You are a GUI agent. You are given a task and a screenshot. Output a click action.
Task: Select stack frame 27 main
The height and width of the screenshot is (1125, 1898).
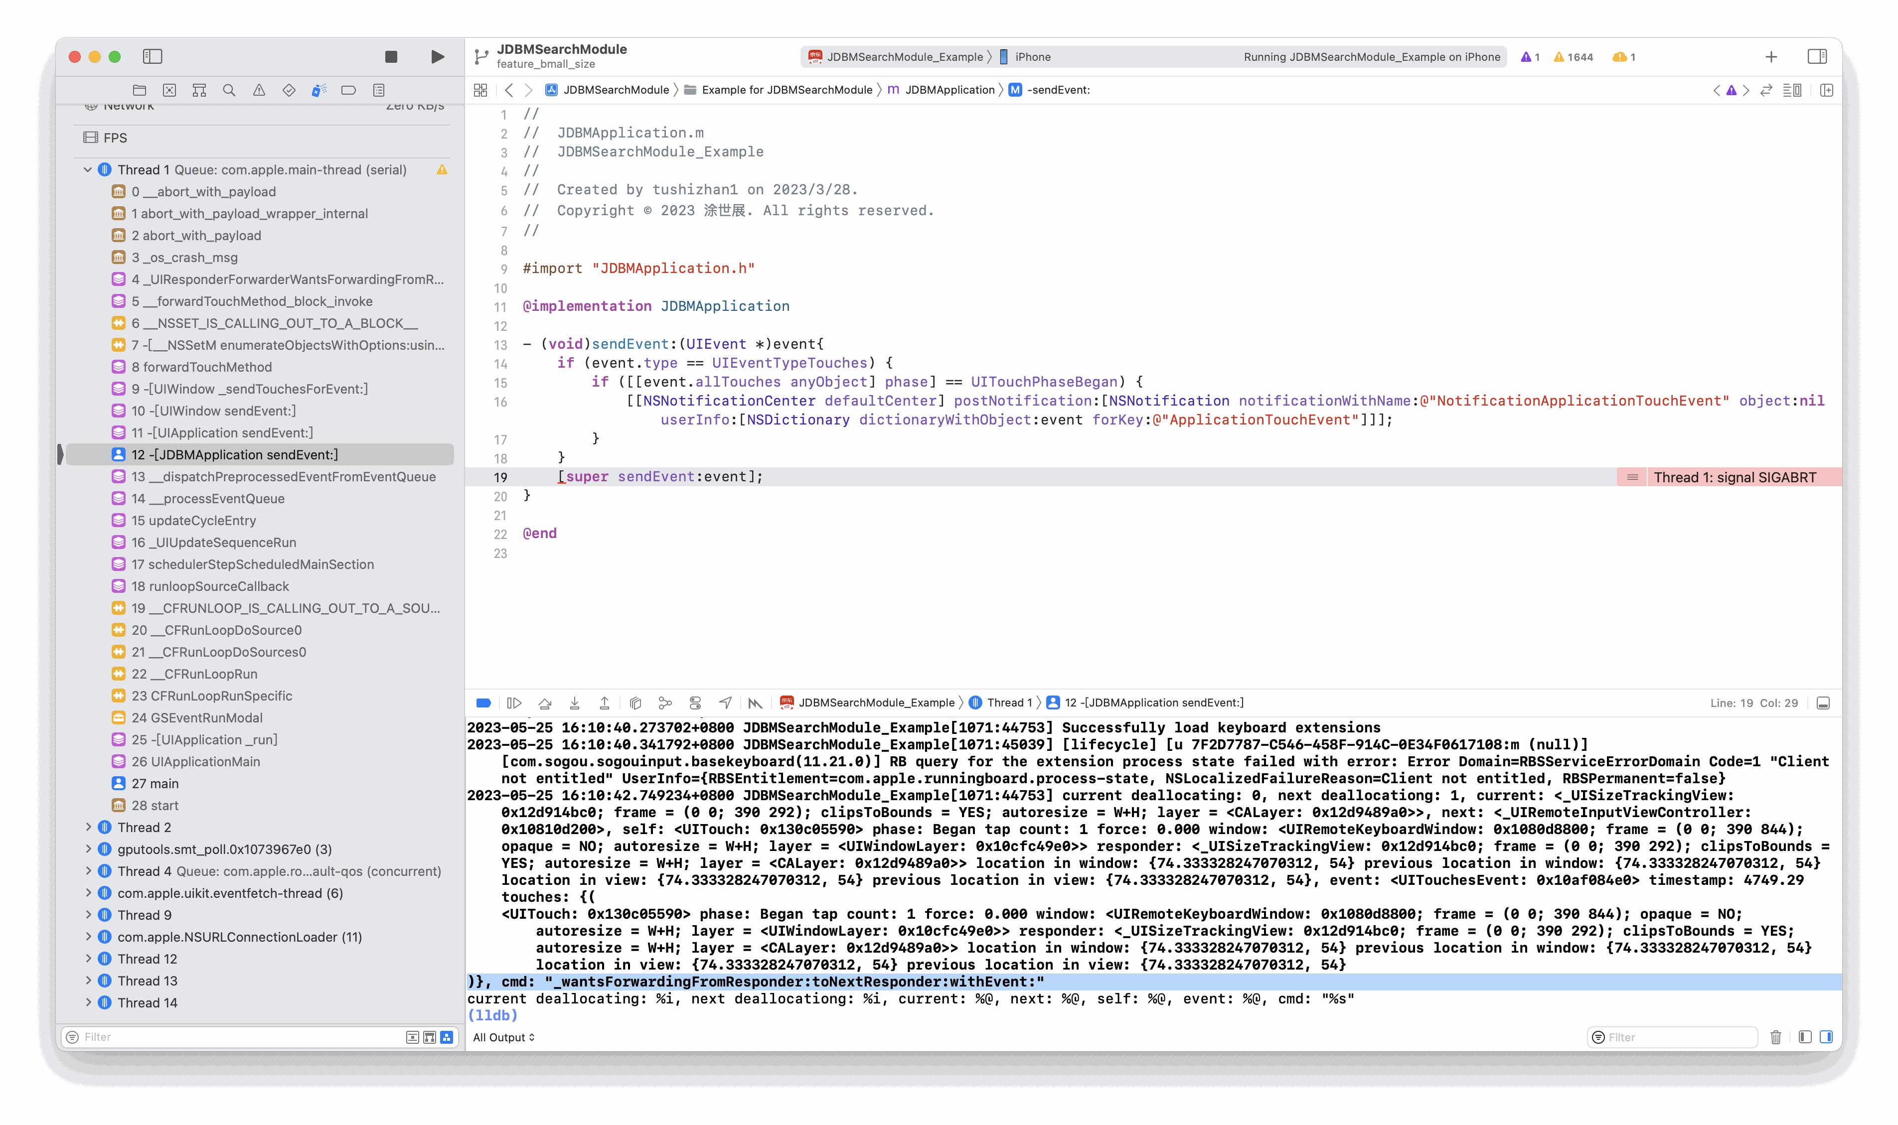[x=155, y=783]
